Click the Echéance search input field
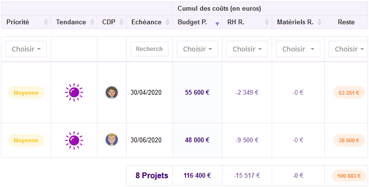 coord(149,49)
